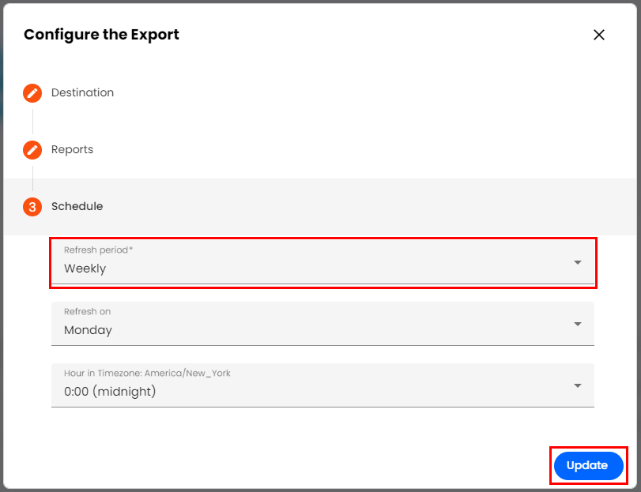Viewport: 641px width, 492px height.
Task: Click the Configure the Export title
Action: tap(101, 35)
